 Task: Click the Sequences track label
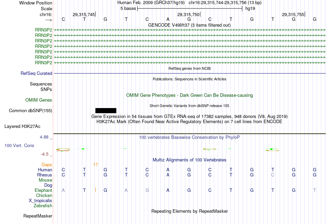tap(41, 84)
